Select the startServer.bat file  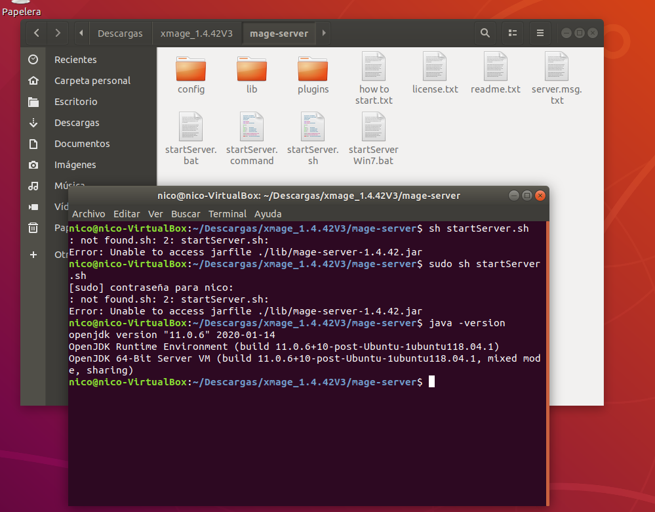pyautogui.click(x=191, y=139)
